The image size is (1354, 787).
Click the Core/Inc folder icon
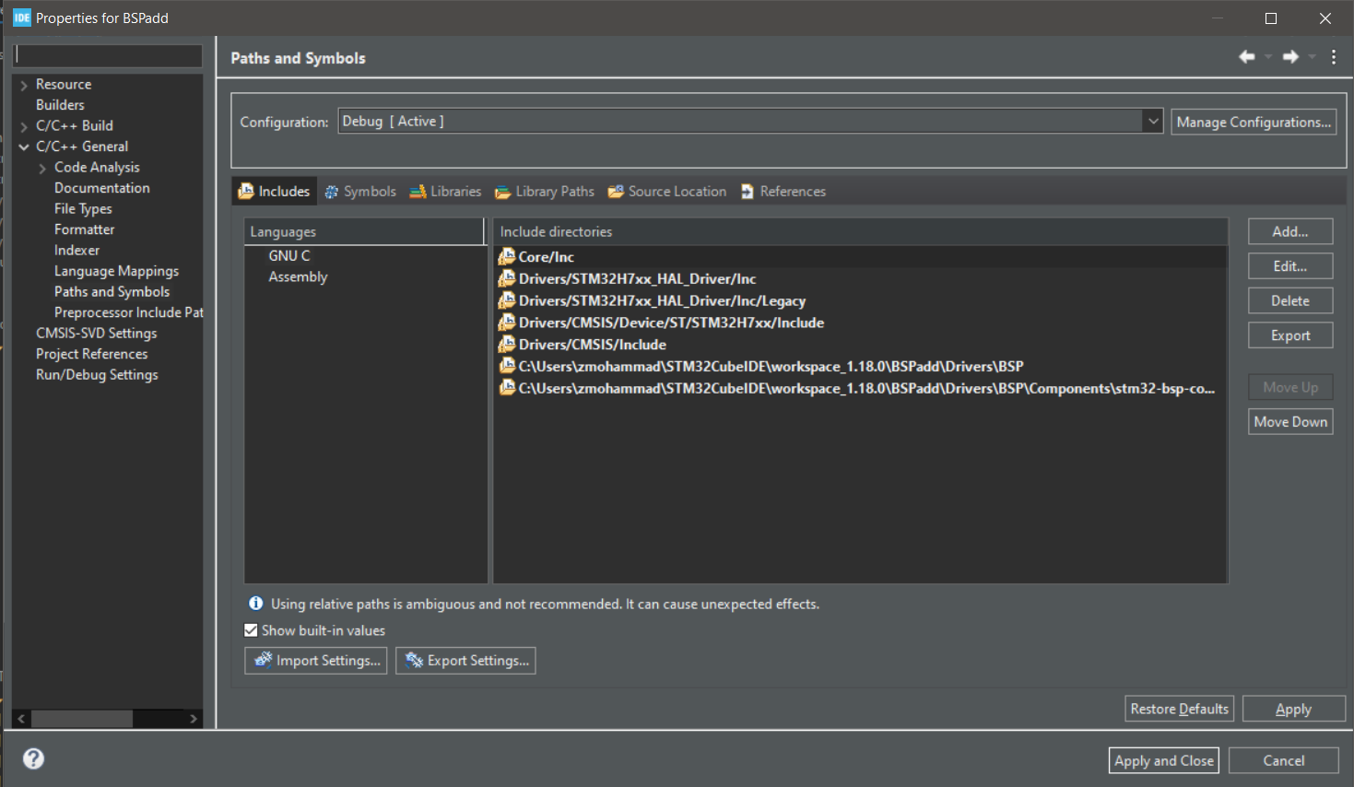pyautogui.click(x=506, y=256)
